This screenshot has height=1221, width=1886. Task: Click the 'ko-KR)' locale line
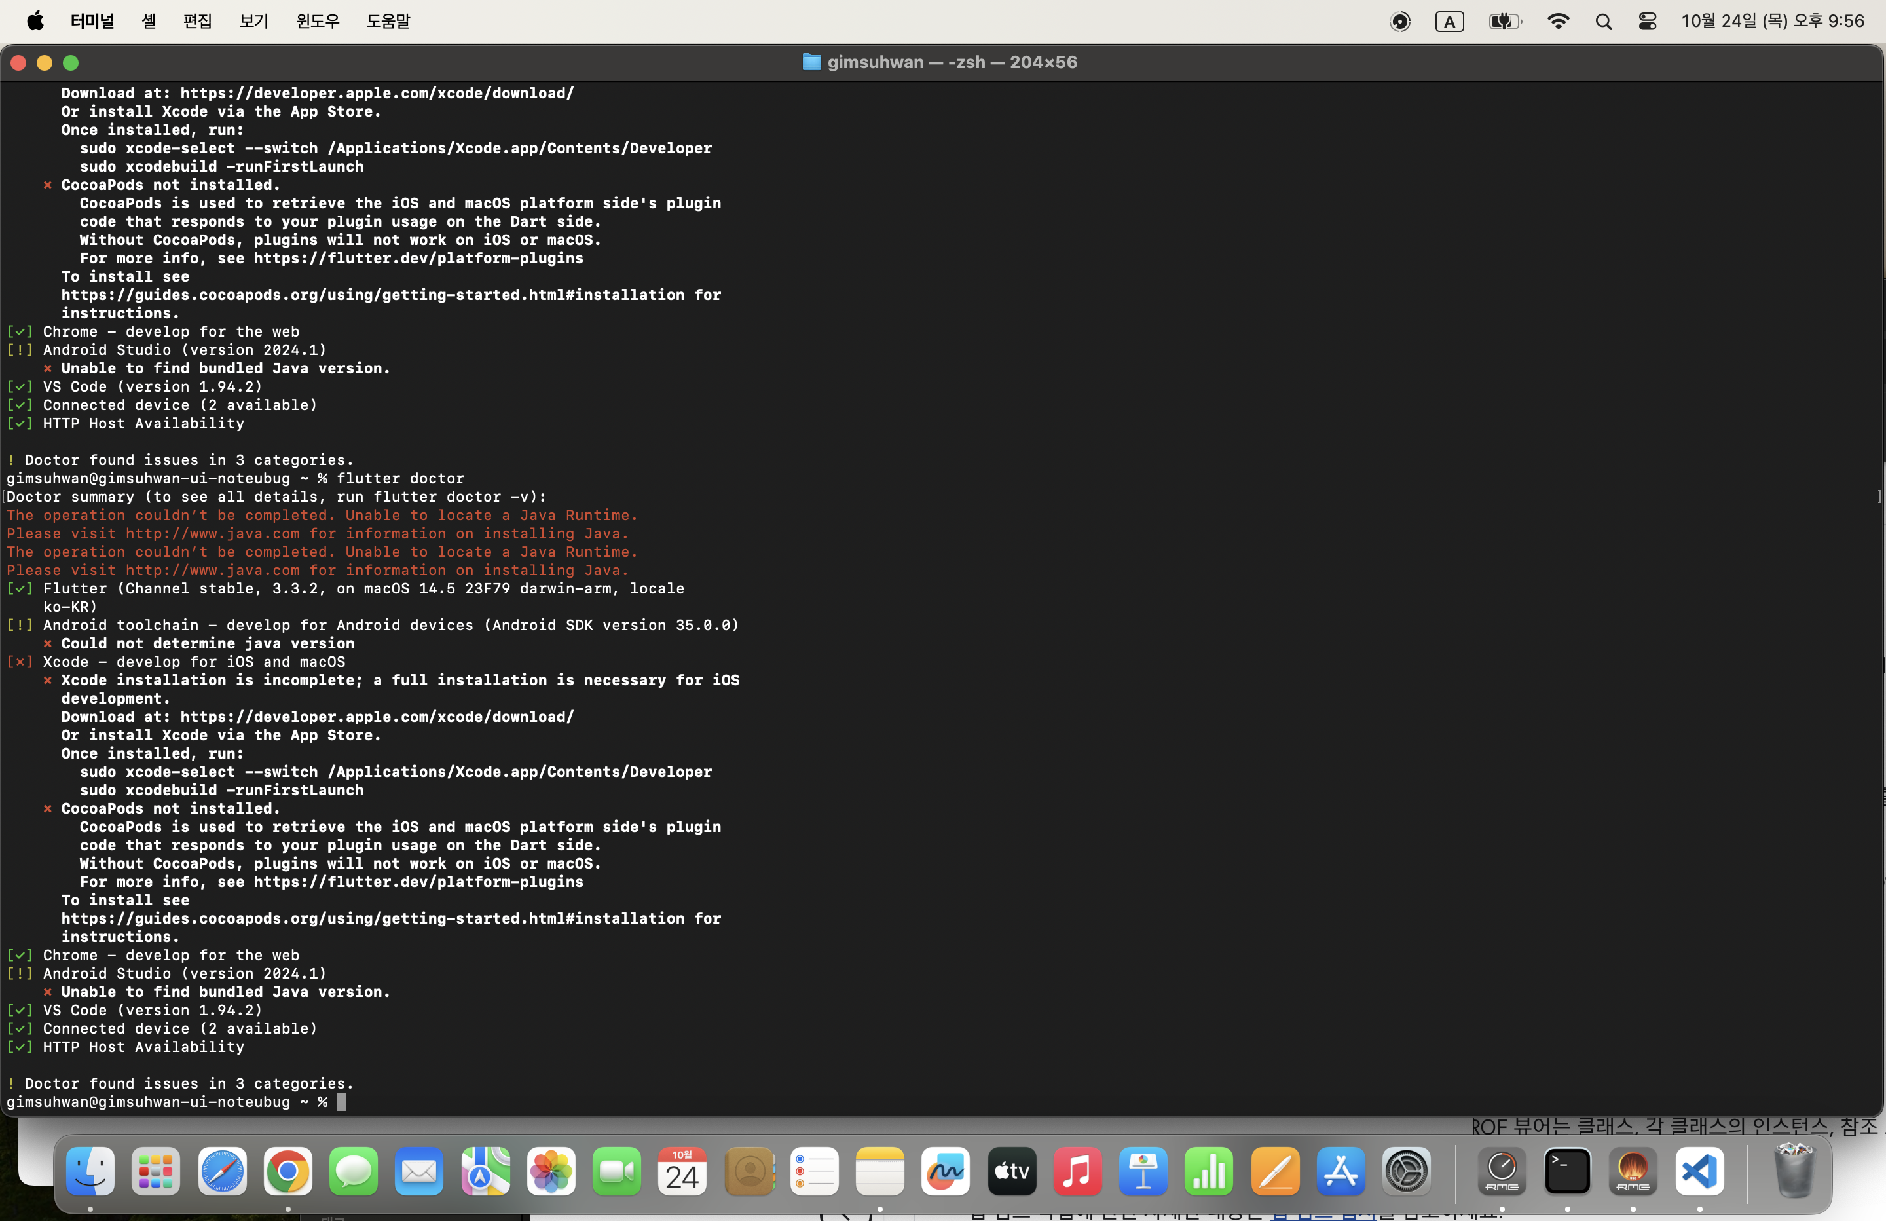[69, 607]
